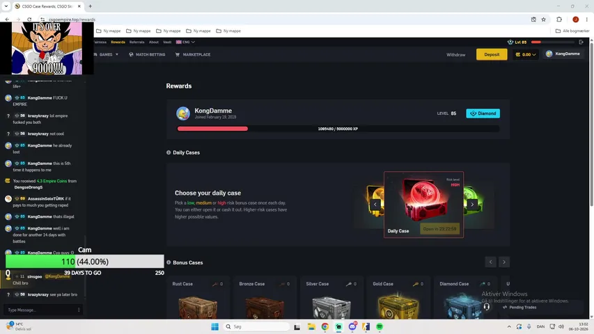Viewport: 594px width, 334px height.
Task: Click KongDamme avatar in Rewards profile
Action: tap(183, 113)
